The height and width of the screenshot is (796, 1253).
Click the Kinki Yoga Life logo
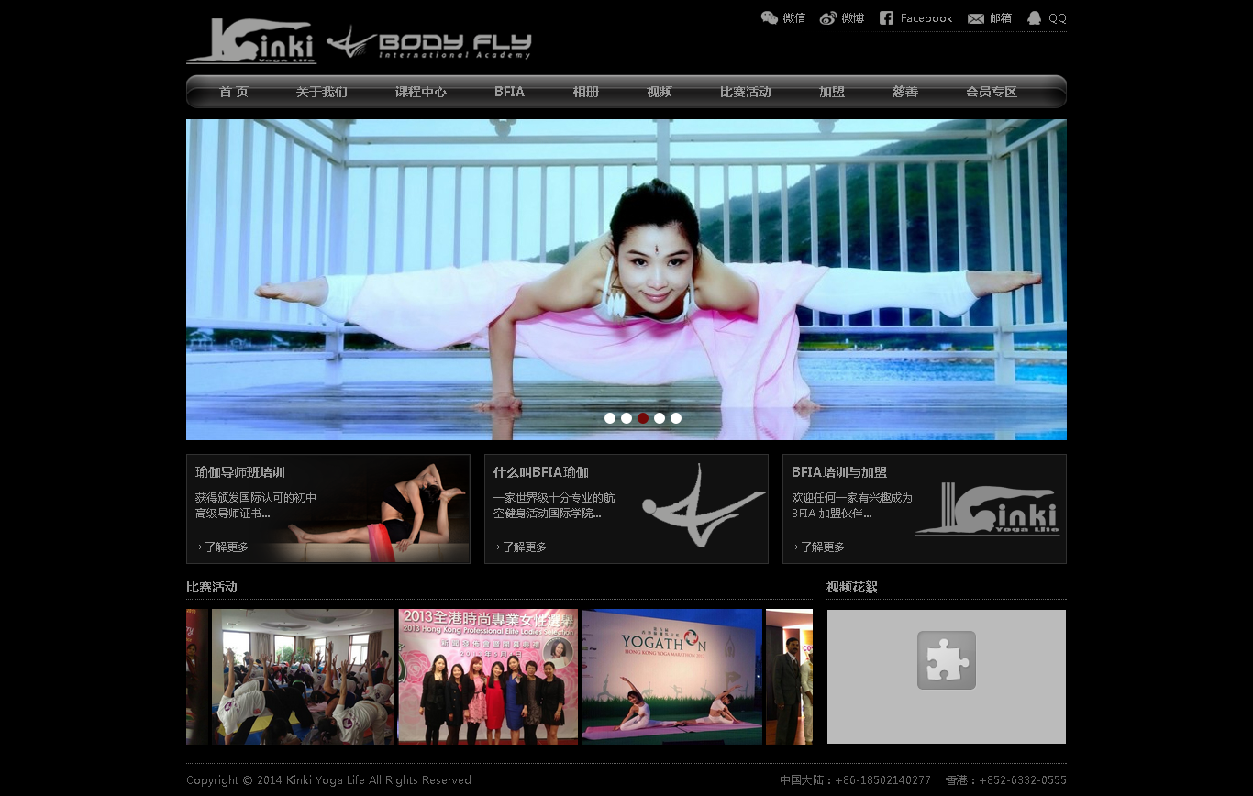pyautogui.click(x=251, y=42)
